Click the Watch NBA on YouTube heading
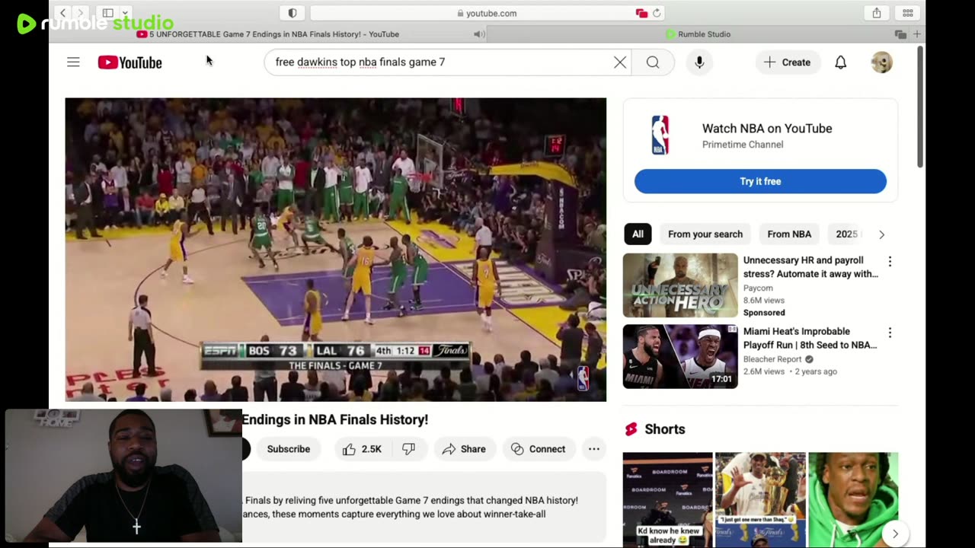The image size is (975, 548). coord(767,129)
